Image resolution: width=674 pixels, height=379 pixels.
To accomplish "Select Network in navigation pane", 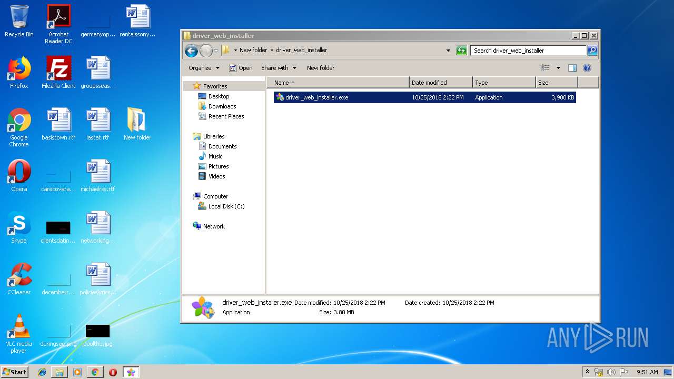I will (214, 226).
